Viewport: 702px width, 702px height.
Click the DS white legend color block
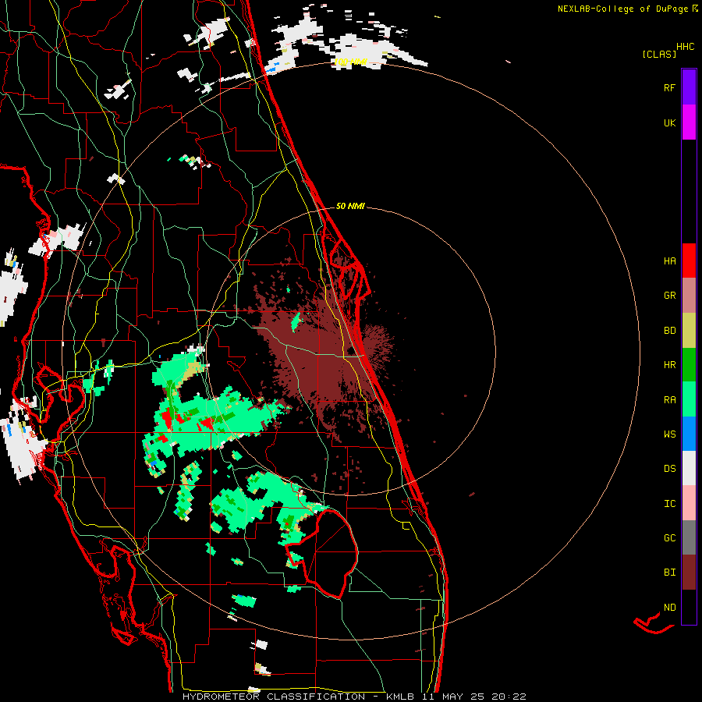(x=689, y=468)
